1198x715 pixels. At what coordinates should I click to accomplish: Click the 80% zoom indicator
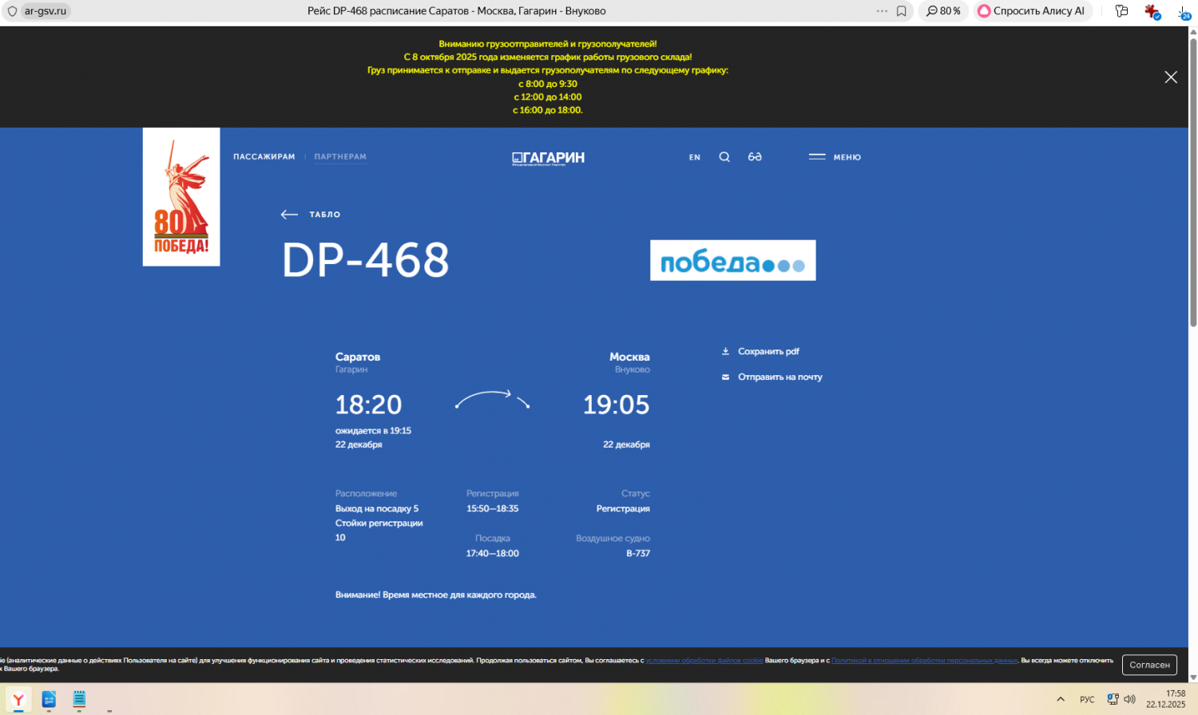tap(943, 11)
